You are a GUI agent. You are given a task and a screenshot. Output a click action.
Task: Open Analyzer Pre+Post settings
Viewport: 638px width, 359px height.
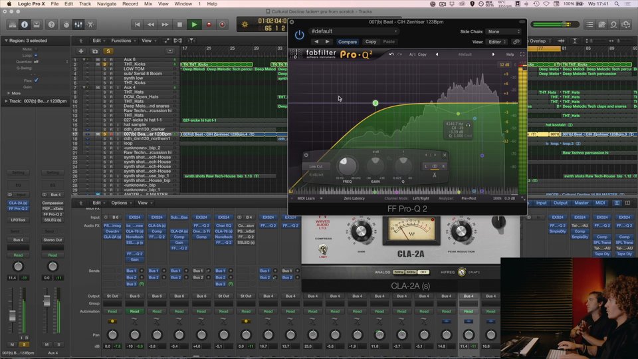tap(469, 198)
